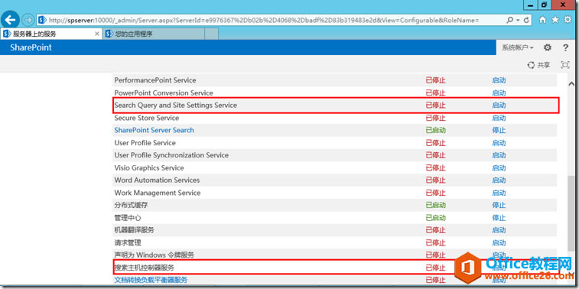Click the browser back arrow button
This screenshot has height=289, width=579.
pos(10,20)
